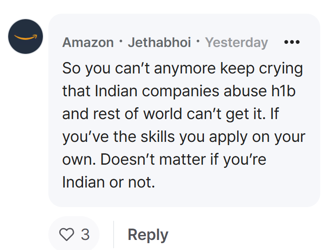
Task: Like the comment with the heart icon
Action: coord(67,234)
